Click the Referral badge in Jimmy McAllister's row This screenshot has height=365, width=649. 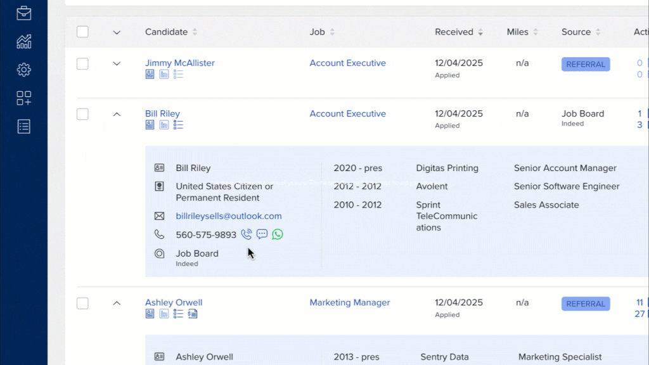586,64
